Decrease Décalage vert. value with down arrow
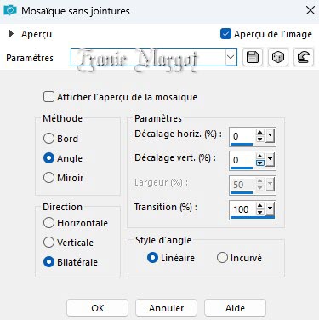Viewport: 319px width, 320px height. pos(260,163)
